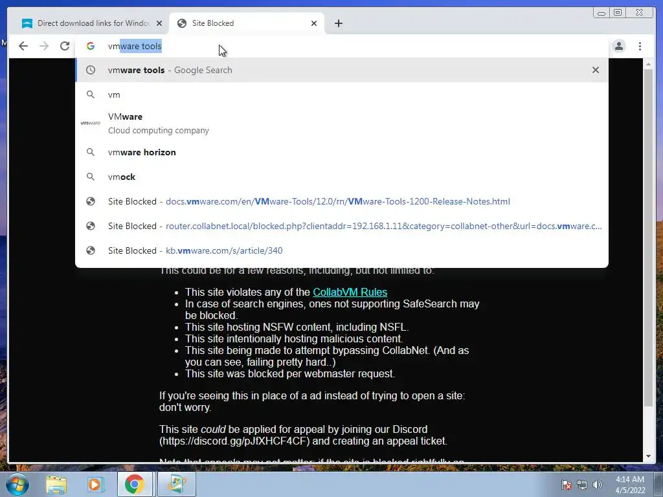The height and width of the screenshot is (497, 663).
Task: Select the 'Site Blocked' tab
Action: (247, 23)
